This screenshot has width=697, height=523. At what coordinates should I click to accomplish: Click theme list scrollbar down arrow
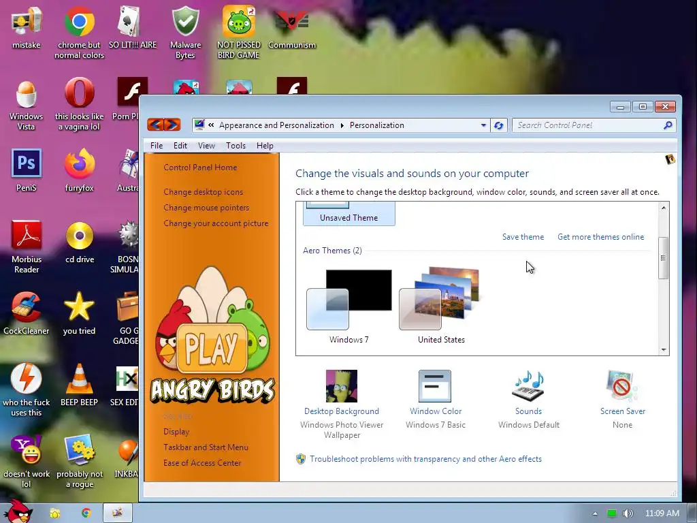(x=663, y=349)
